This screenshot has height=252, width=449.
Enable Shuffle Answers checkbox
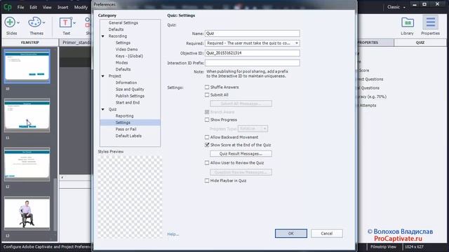(x=207, y=87)
